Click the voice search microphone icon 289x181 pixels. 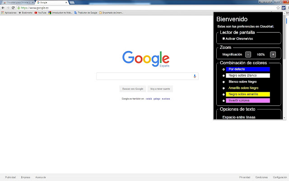(195, 76)
